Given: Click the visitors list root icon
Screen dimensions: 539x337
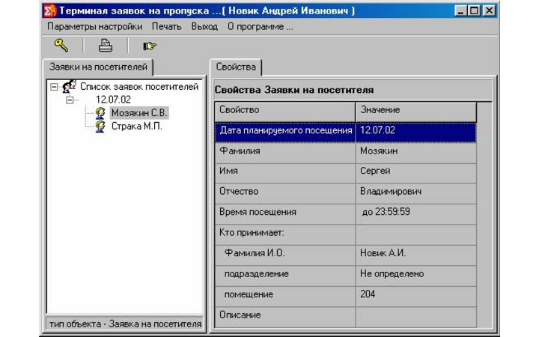Looking at the screenshot, I should point(69,86).
